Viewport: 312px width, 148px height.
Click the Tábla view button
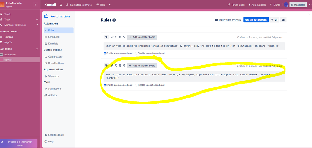(101, 5)
